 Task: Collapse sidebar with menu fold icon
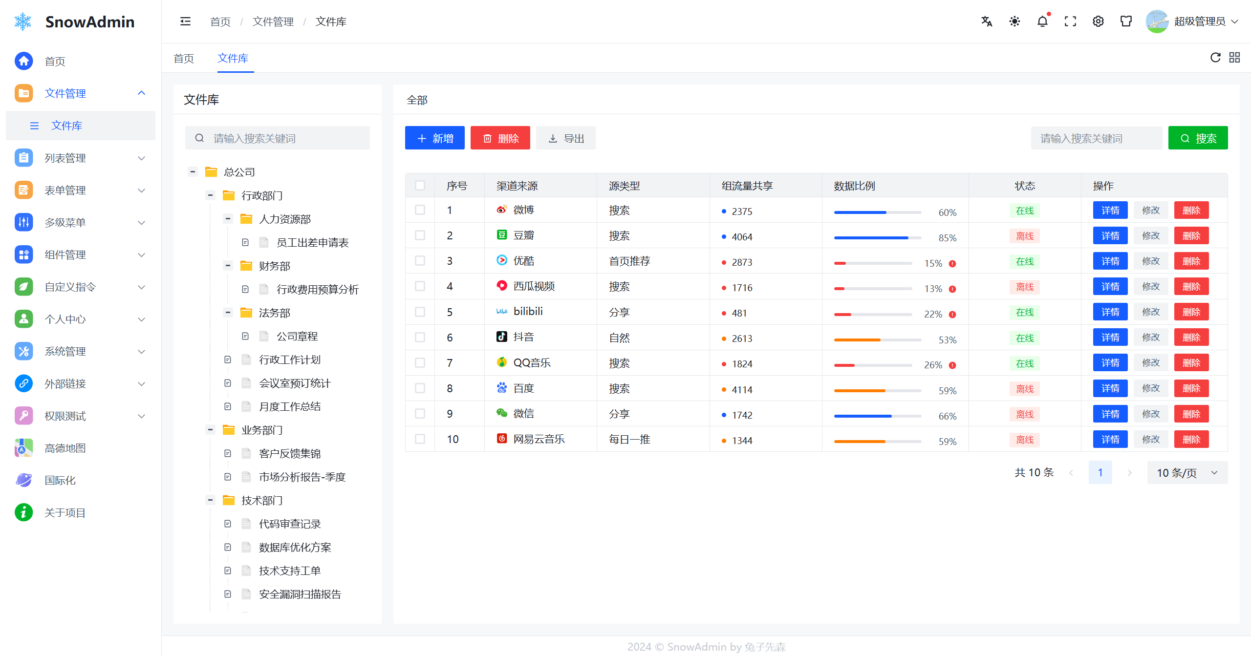tap(185, 21)
